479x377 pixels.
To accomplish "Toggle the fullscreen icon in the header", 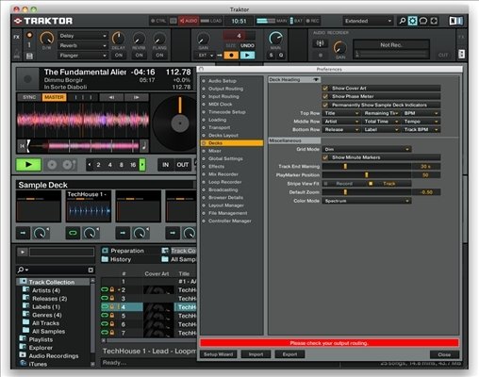I will (x=434, y=21).
